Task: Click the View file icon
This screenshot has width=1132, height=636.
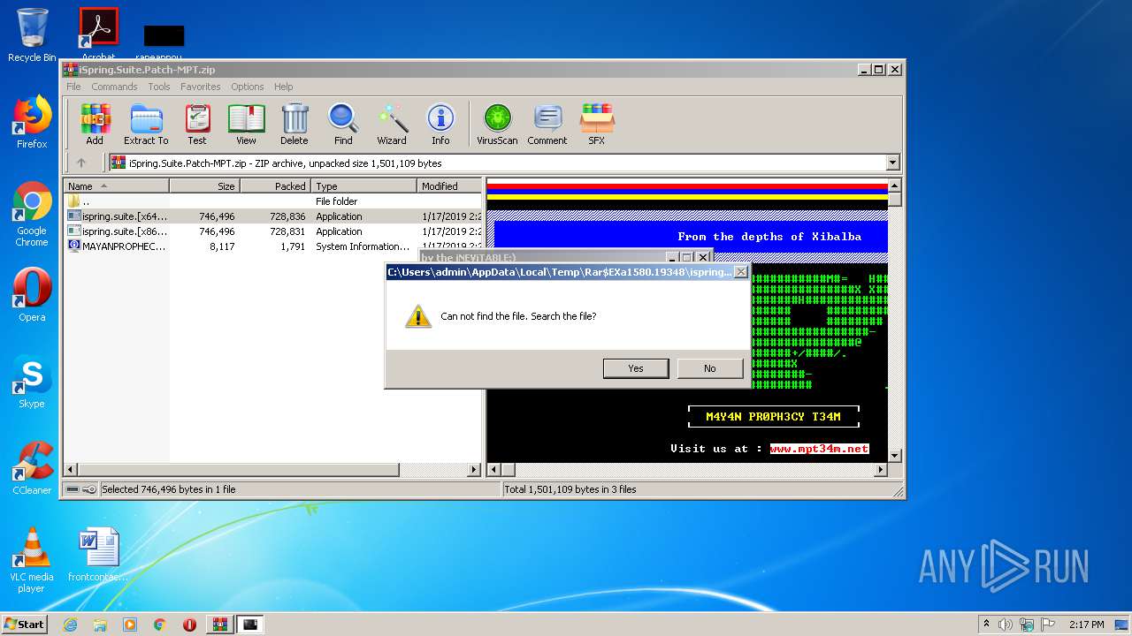Action: 246,124
